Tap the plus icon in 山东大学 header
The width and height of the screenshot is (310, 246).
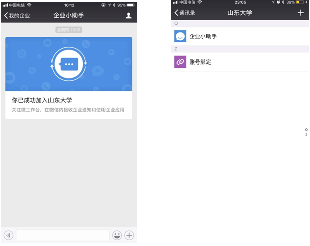tap(301, 13)
